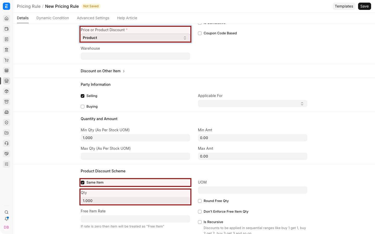
Task: Open Price or Product Discount dropdown
Action: (x=135, y=38)
